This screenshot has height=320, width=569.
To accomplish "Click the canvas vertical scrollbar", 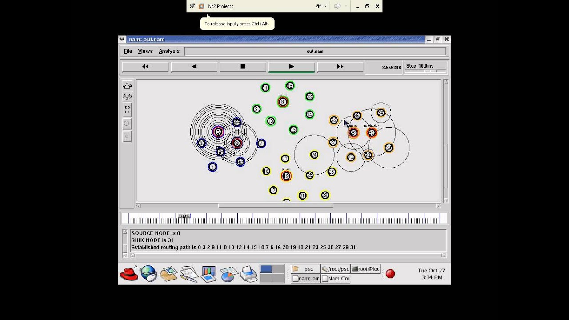I will [446, 141].
